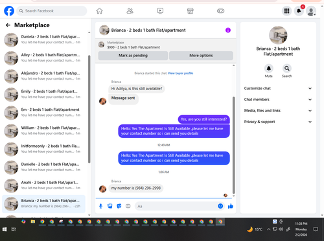The width and height of the screenshot is (324, 241).
Task: Open Task View on taskbar
Action: (14, 229)
